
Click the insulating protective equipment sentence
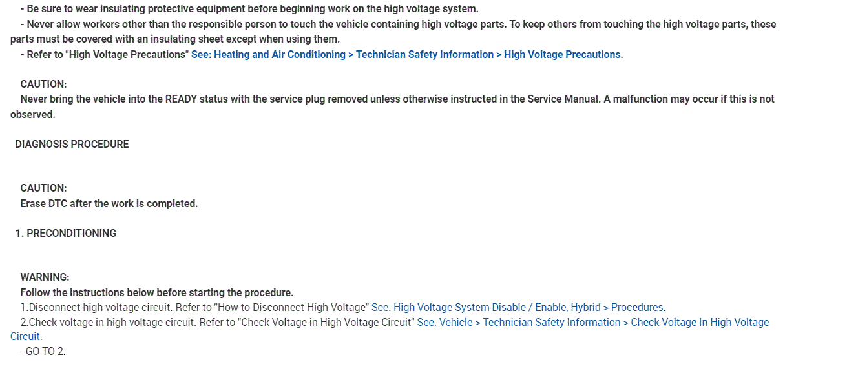tap(252, 9)
